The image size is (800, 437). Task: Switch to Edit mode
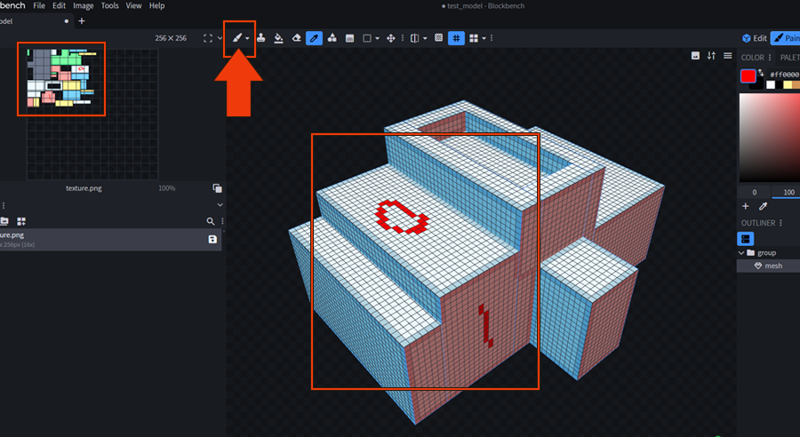pos(754,38)
